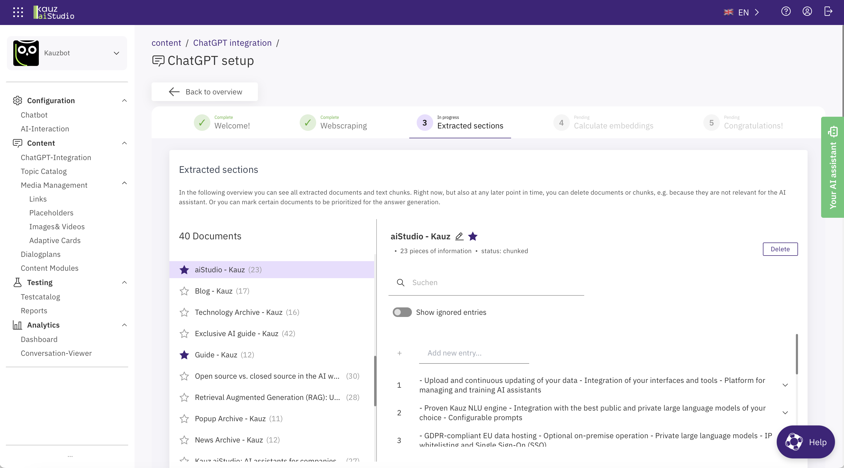Select the ChatGPT-Integration menu item
The width and height of the screenshot is (844, 468).
[x=55, y=157]
